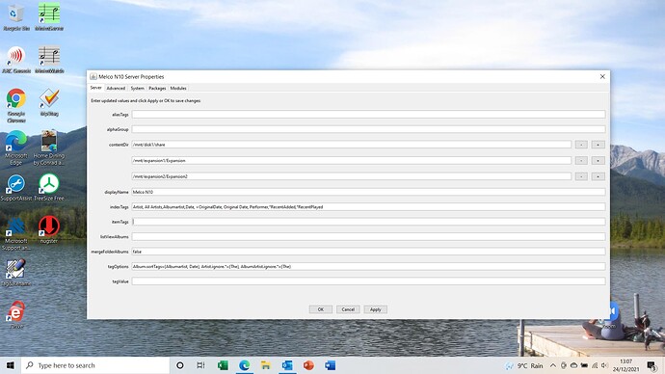Open File Explorer from the taskbar
The height and width of the screenshot is (374, 665).
(x=265, y=365)
